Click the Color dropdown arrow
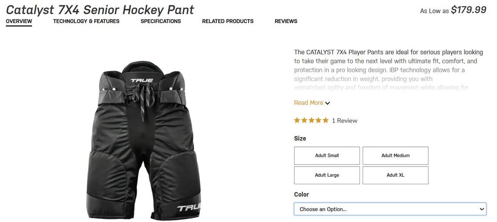The image size is (497, 222). (x=482, y=209)
